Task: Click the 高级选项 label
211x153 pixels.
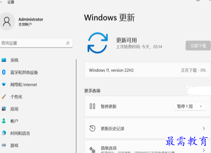Action: click(x=109, y=148)
